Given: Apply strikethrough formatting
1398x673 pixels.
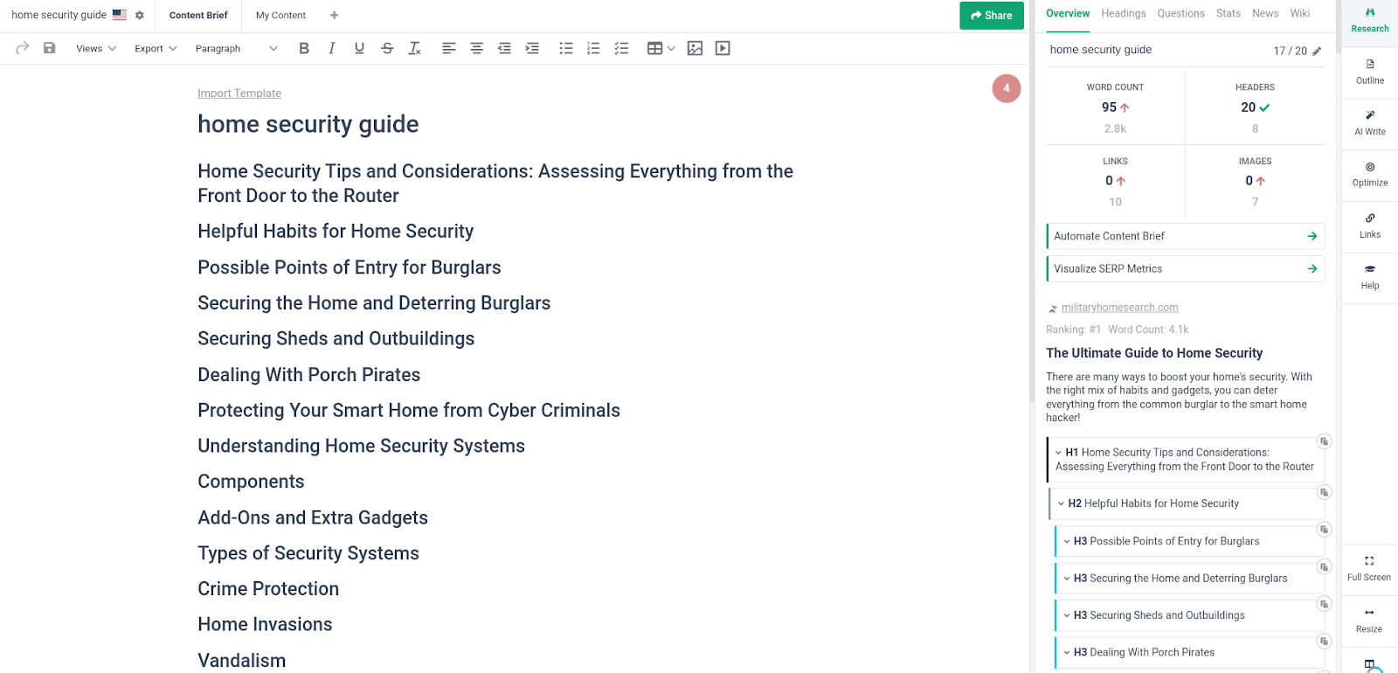Looking at the screenshot, I should pos(387,48).
